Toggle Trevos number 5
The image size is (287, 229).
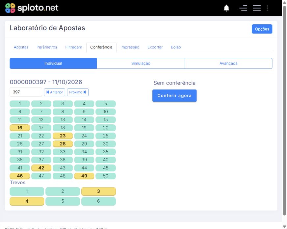point(63,201)
